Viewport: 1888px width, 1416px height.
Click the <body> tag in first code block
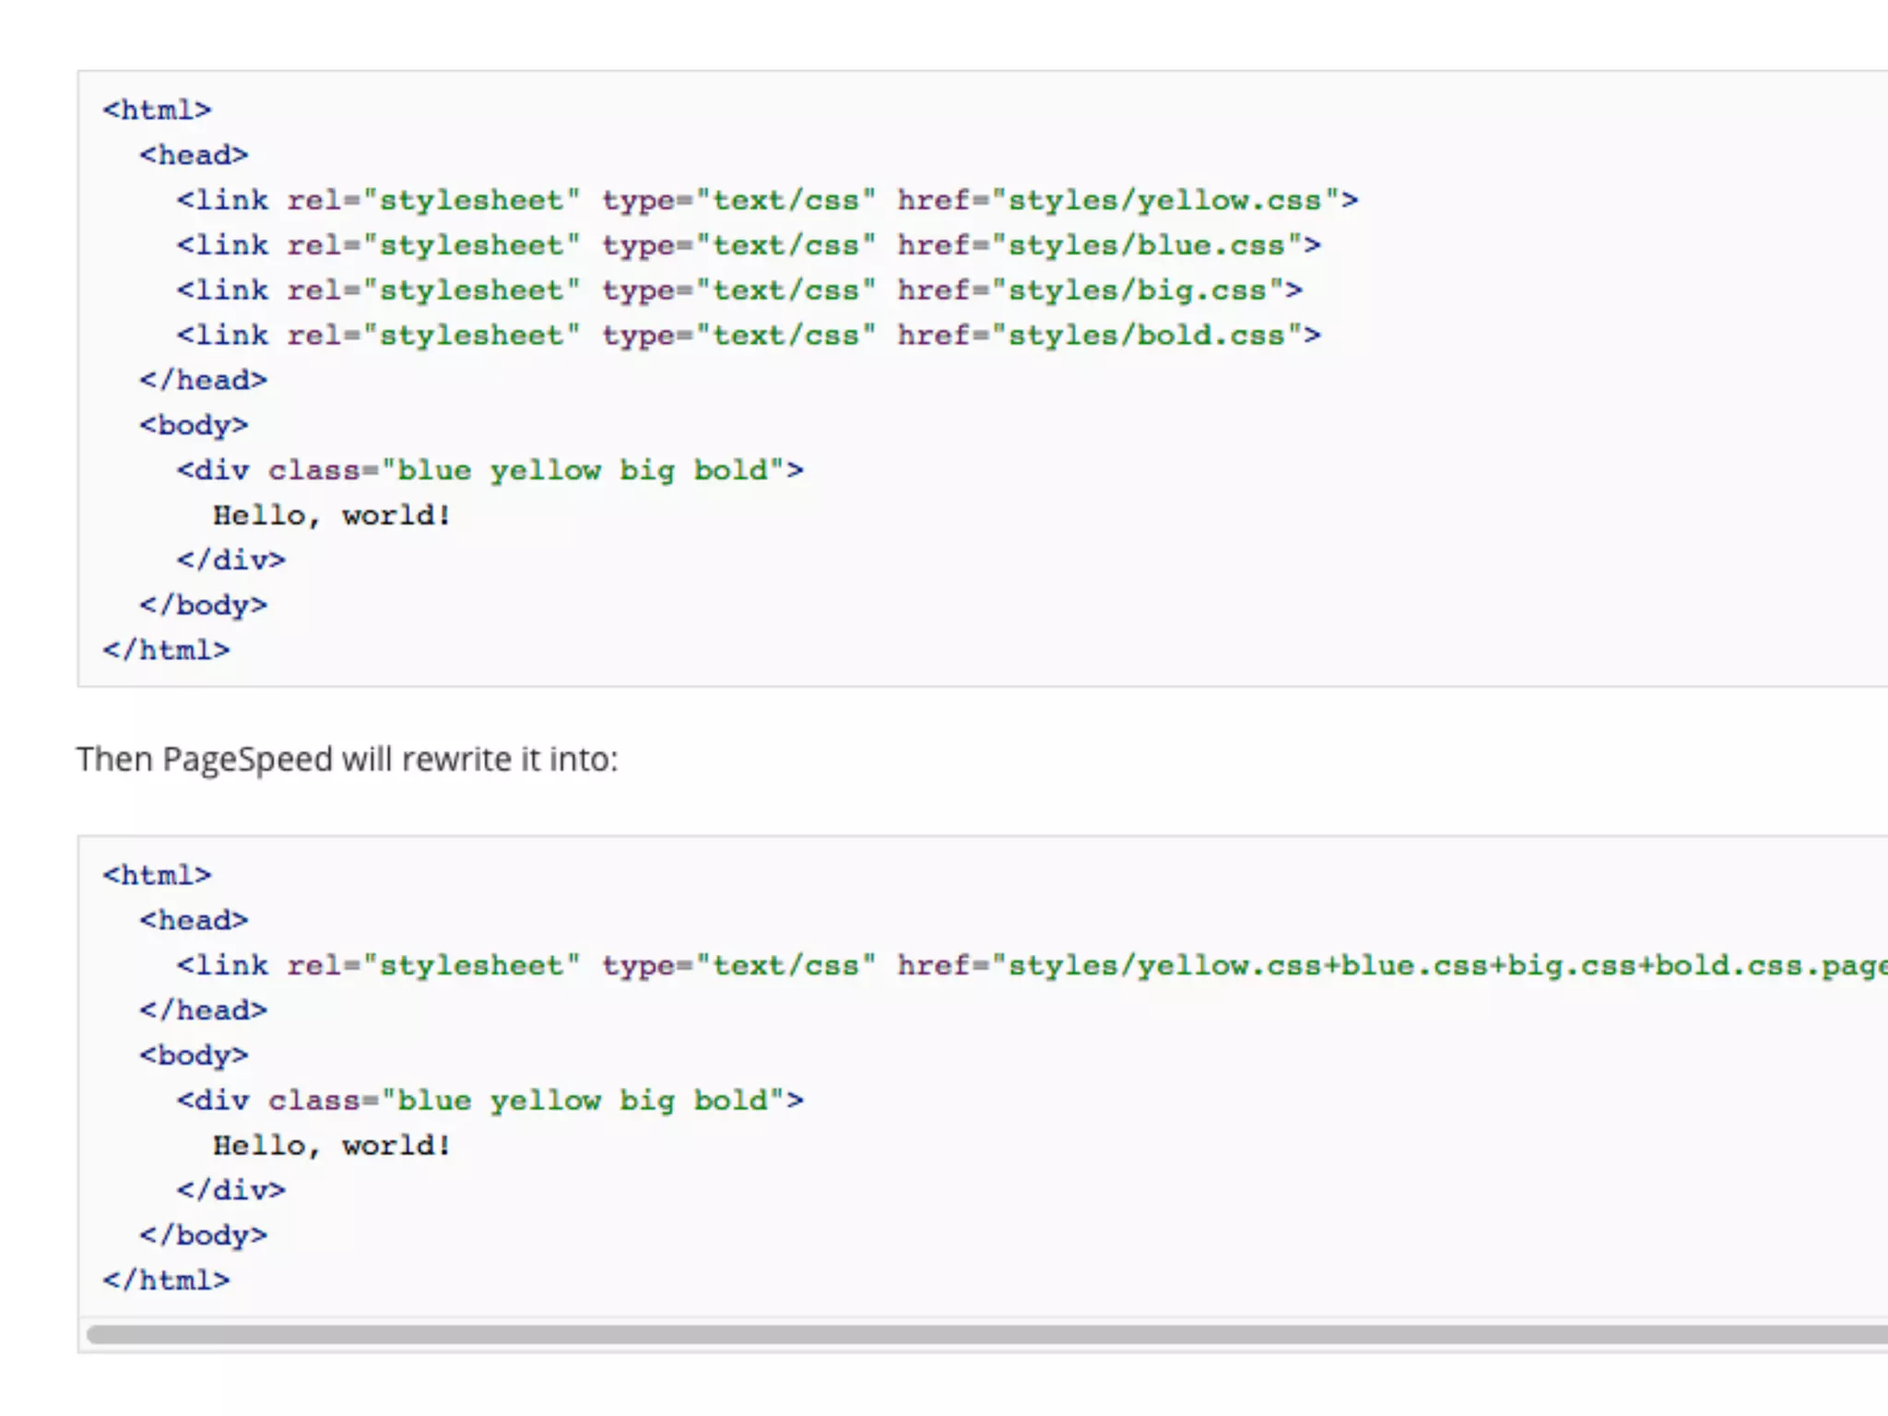(195, 425)
